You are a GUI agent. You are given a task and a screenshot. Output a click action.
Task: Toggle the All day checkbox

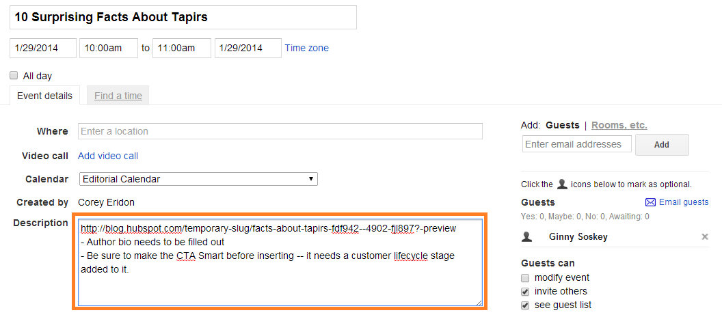14,76
